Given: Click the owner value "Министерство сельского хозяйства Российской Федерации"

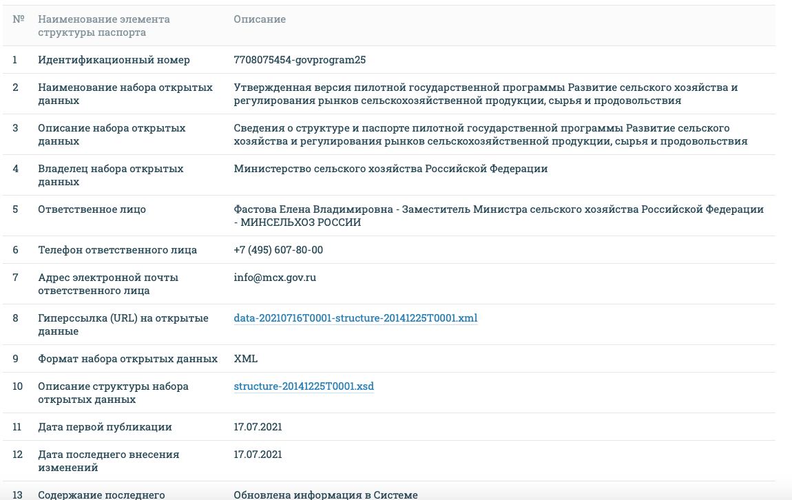Looking at the screenshot, I should point(390,169).
